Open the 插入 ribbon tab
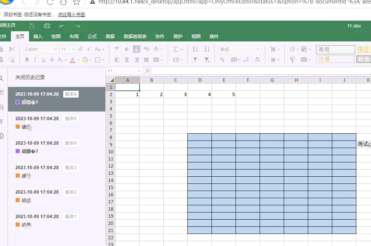The image size is (371, 246). (x=38, y=36)
